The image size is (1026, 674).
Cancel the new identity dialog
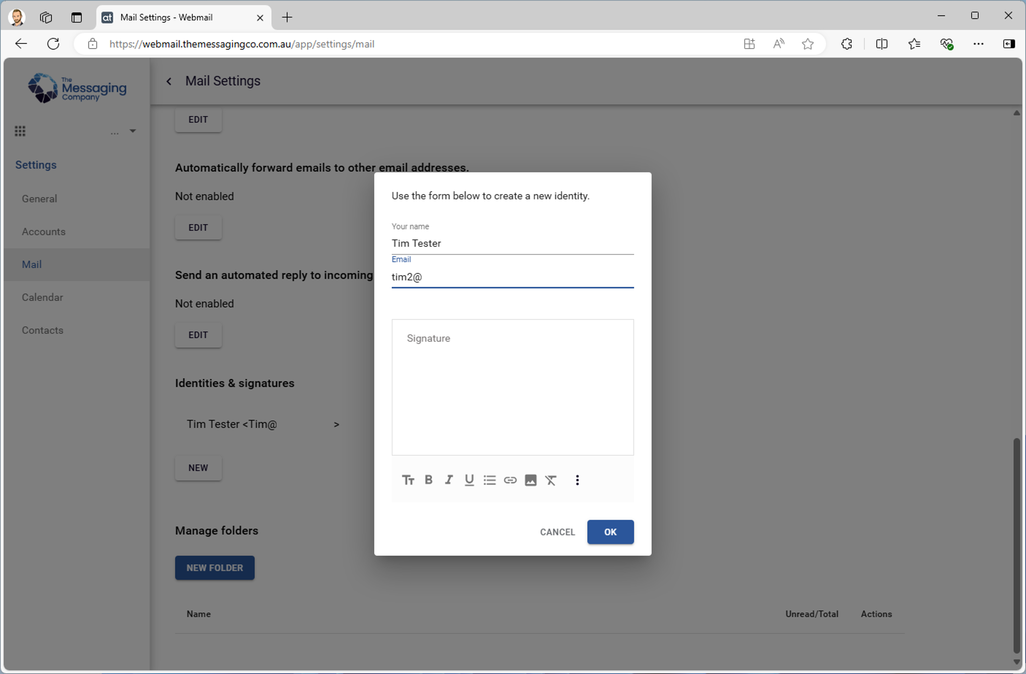pyautogui.click(x=557, y=532)
